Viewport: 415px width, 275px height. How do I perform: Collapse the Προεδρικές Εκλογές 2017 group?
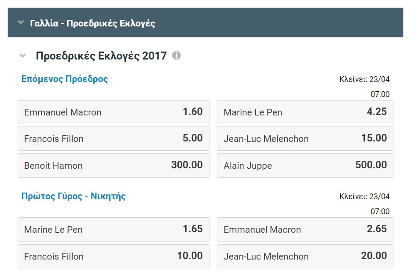[x=22, y=56]
